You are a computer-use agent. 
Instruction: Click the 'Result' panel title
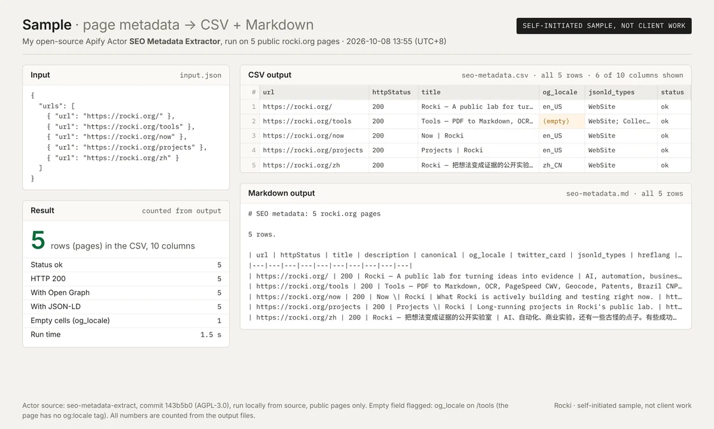pos(42,211)
